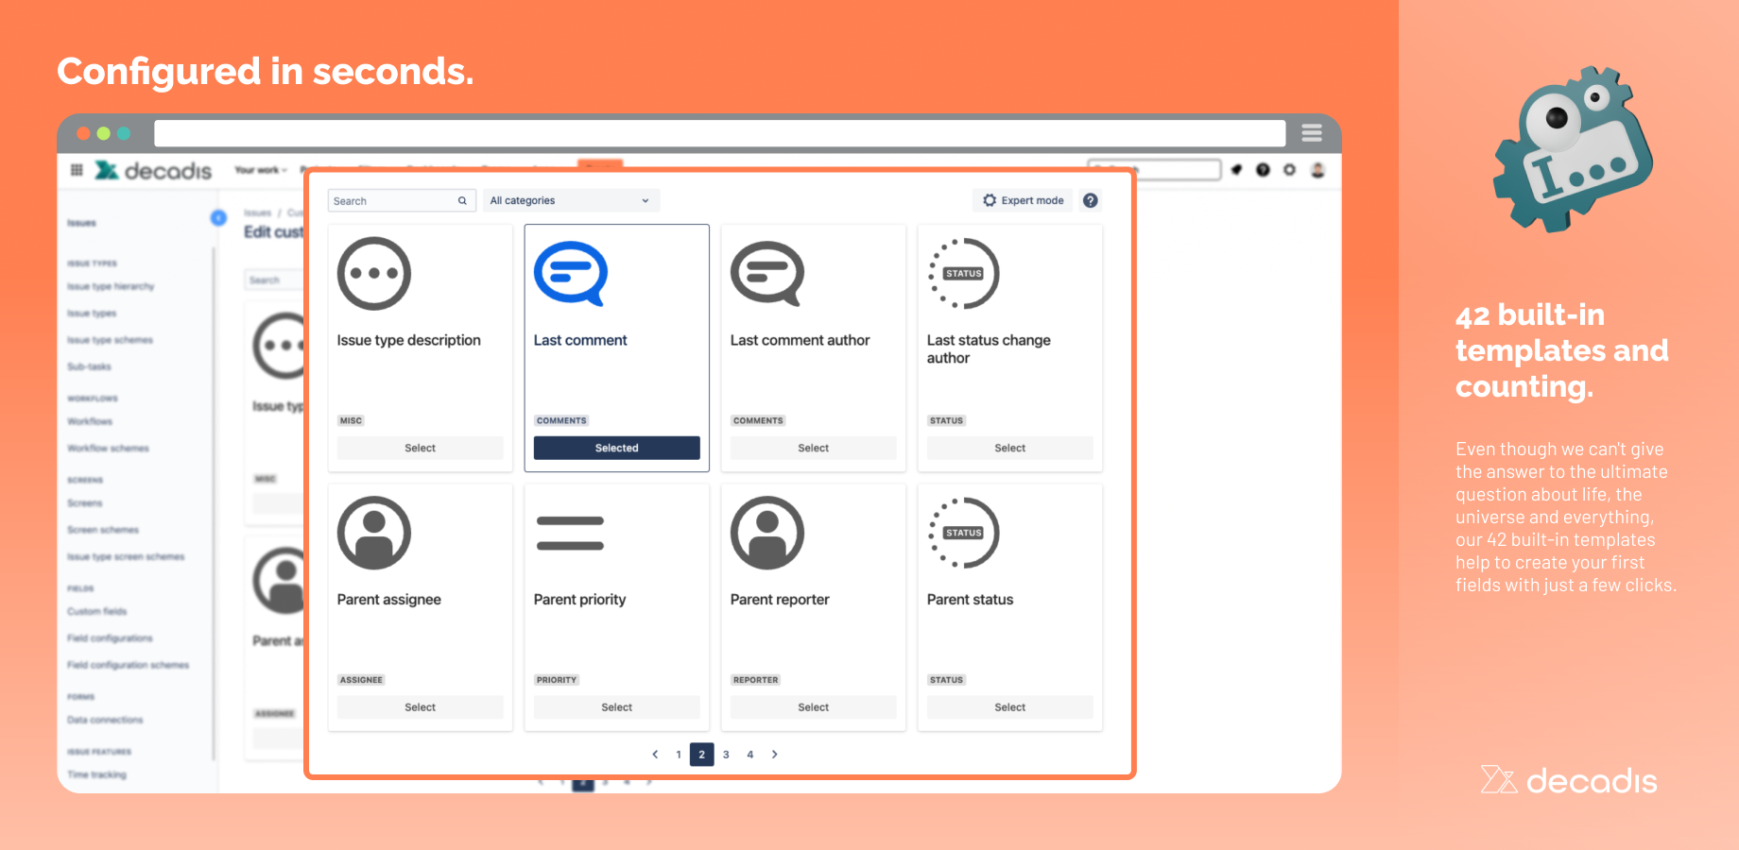This screenshot has height=850, width=1739.
Task: Click the Parent priority lines icon
Action: [570, 533]
